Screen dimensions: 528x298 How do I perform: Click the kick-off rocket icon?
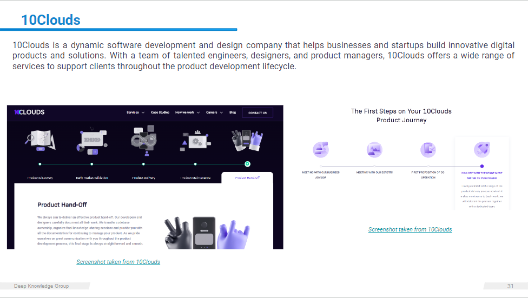tap(481, 149)
